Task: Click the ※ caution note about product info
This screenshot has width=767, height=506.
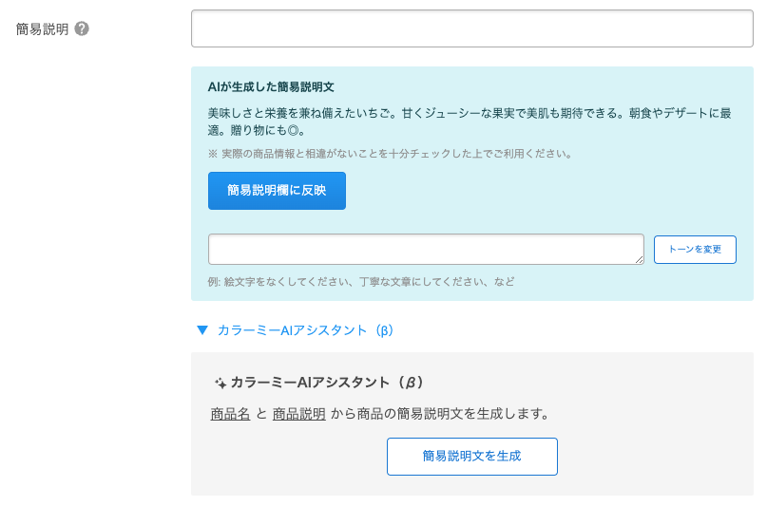Action: tap(390, 153)
